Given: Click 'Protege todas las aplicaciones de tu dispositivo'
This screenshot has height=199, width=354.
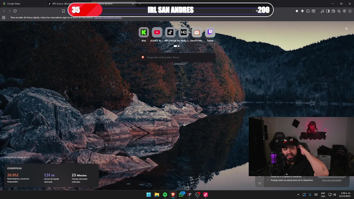Looking at the screenshot, I should coord(292,180).
